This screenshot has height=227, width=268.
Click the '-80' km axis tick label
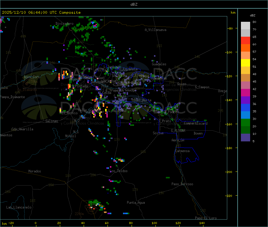click(x=230, y=28)
